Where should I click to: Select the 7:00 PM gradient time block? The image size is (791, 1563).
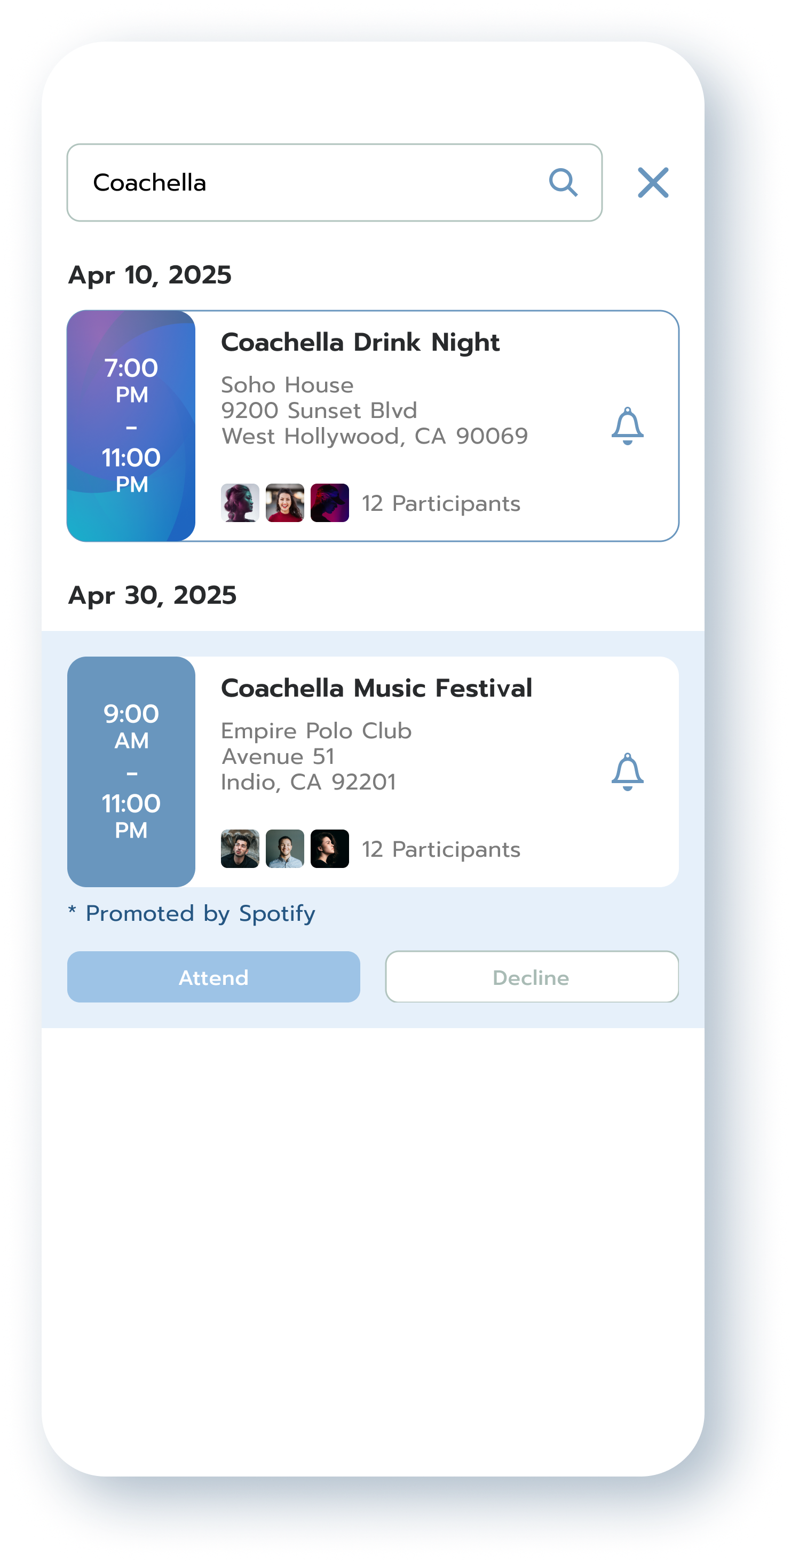click(x=131, y=426)
